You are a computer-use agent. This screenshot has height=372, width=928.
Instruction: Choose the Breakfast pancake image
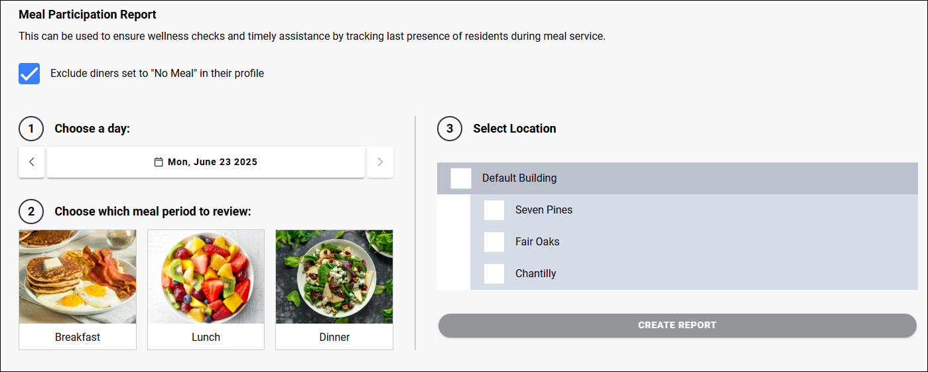(78, 277)
